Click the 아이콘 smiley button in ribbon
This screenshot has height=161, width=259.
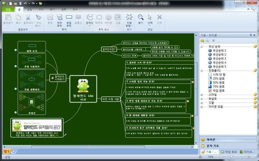click(108, 17)
